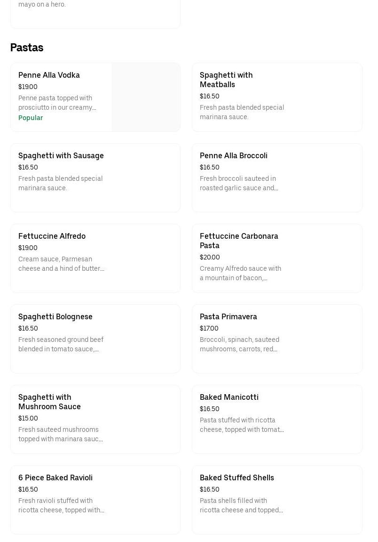Open 6 Piece Baked Ravioli item
The width and height of the screenshot is (378, 542).
95,500
